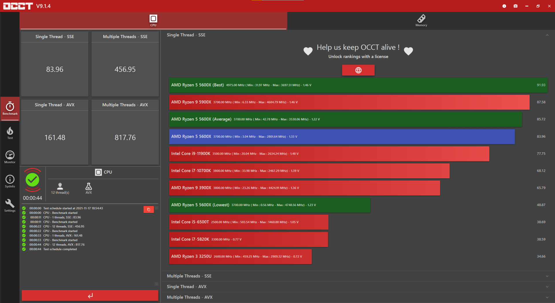Open the Benchmark section in sidebar
The height and width of the screenshot is (303, 555).
[x=10, y=109]
